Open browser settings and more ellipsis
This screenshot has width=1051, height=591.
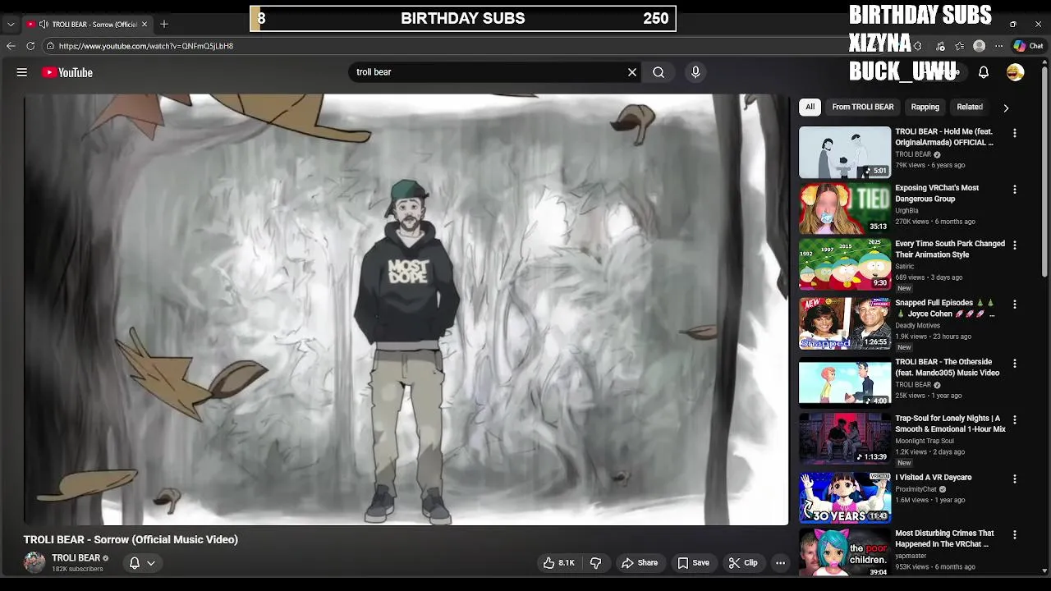pos(998,46)
